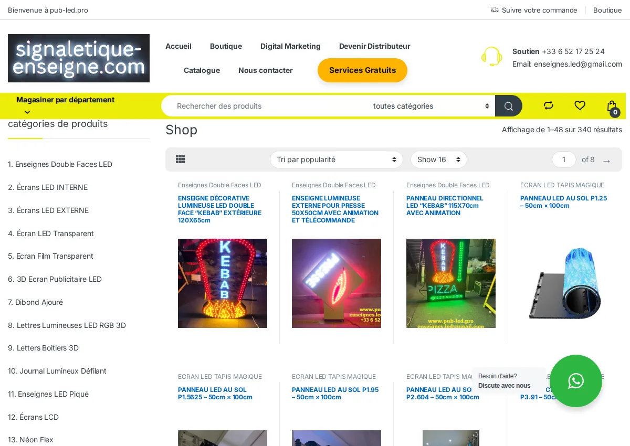Click the red KEBAB sign product image
This screenshot has height=446, width=630.
(223, 283)
